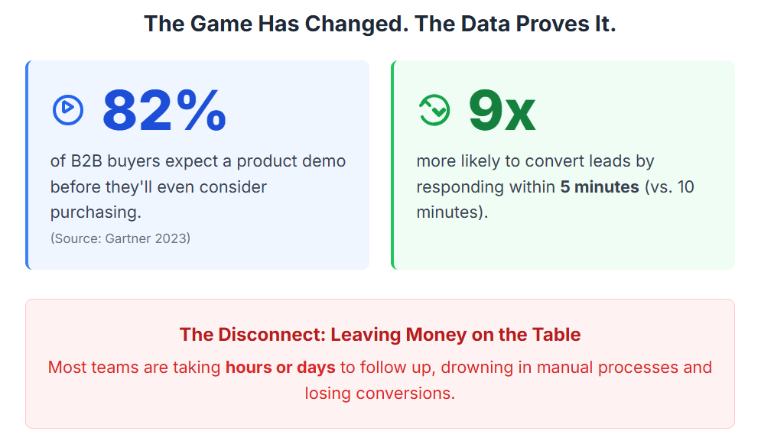Click the blue left border accent of 82% card
This screenshot has height=444, width=761.
coord(27,165)
